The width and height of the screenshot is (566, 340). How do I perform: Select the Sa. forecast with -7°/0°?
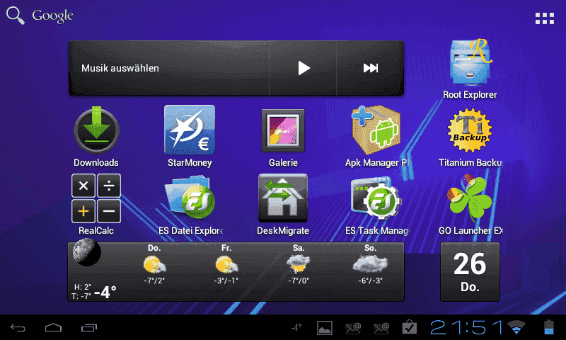(x=299, y=264)
